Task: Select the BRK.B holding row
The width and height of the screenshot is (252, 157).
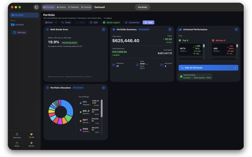Action: [x=89, y=112]
